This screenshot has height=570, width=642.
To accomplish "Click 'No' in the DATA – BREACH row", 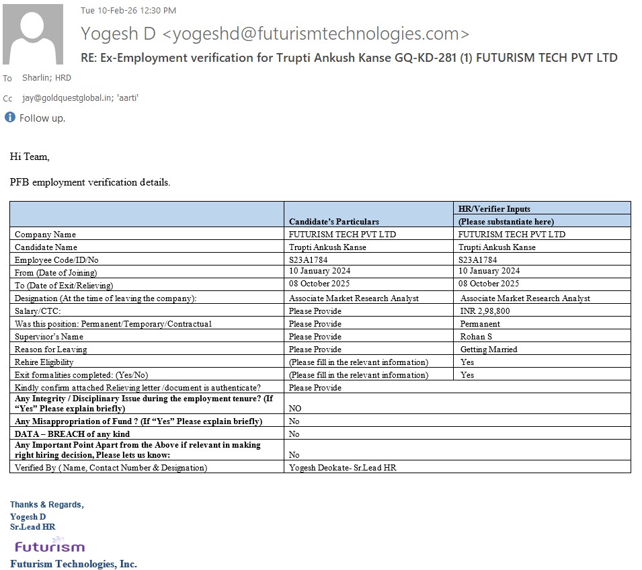I will point(294,434).
